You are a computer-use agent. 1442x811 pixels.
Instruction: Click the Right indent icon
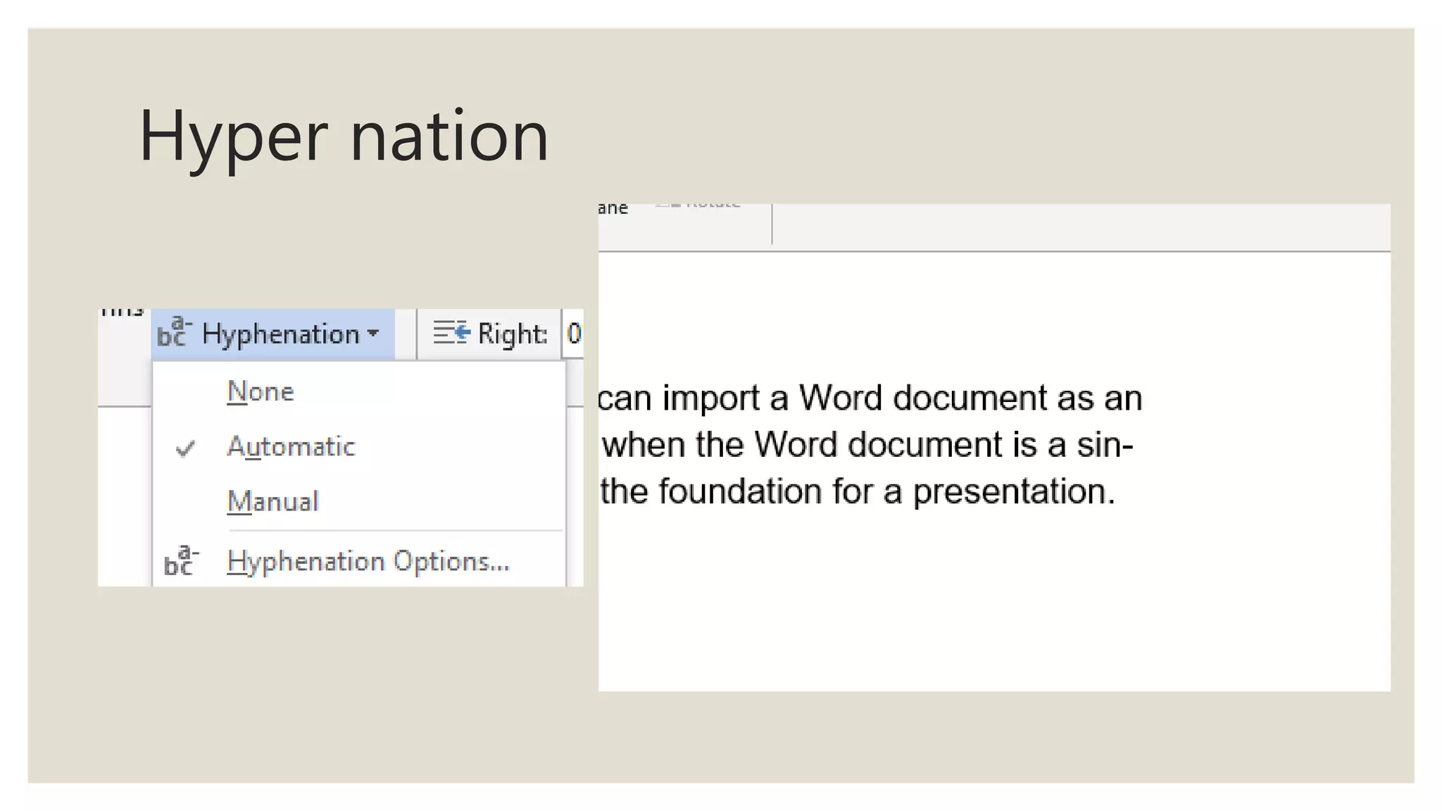(x=451, y=332)
